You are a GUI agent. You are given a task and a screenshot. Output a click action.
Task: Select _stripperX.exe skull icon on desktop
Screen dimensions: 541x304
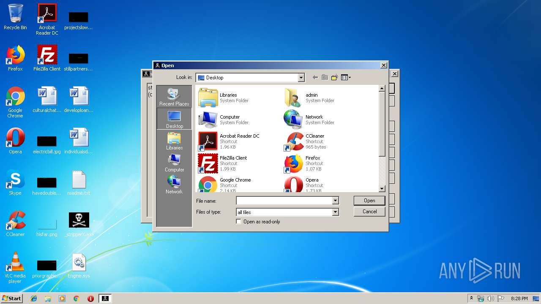[79, 224]
